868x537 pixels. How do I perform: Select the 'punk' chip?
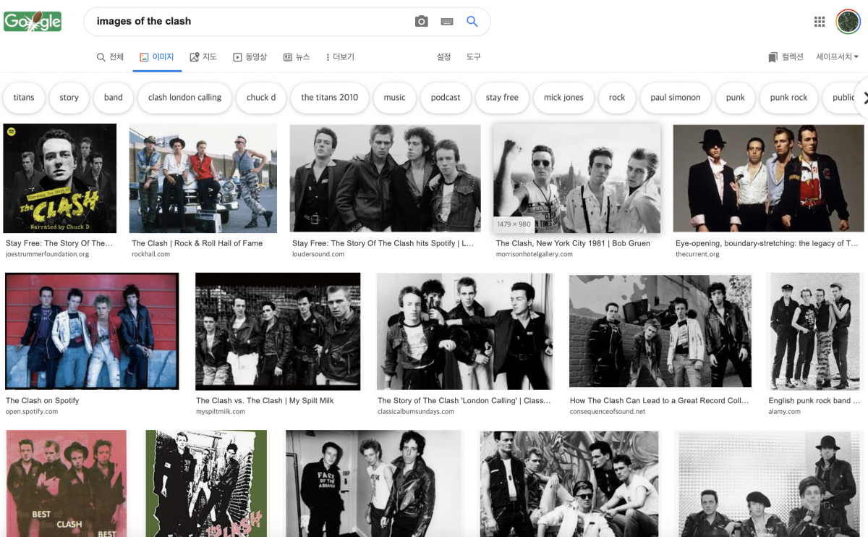[x=736, y=98]
